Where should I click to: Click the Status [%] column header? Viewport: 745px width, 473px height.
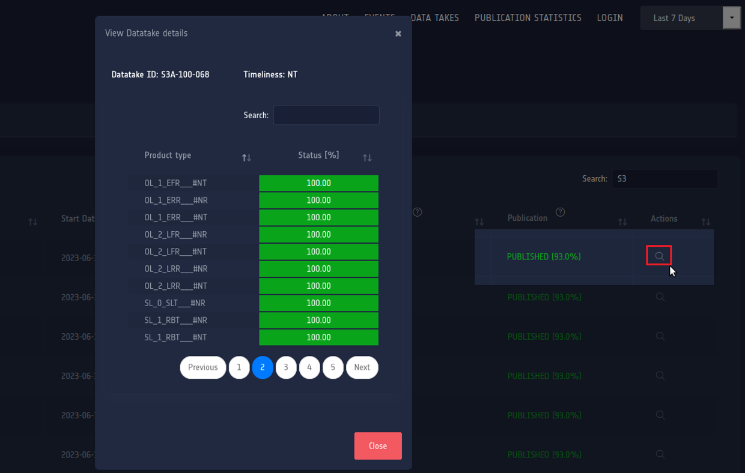click(318, 155)
